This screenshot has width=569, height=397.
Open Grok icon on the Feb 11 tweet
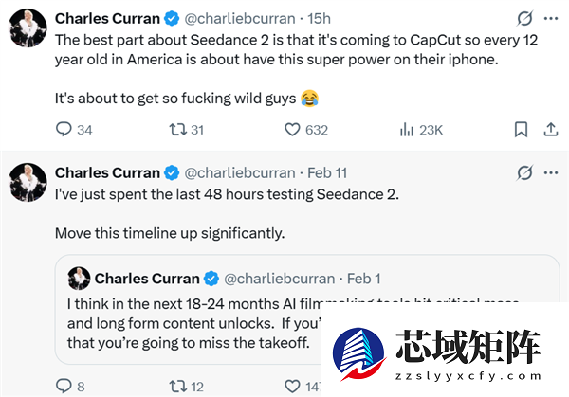coord(523,172)
